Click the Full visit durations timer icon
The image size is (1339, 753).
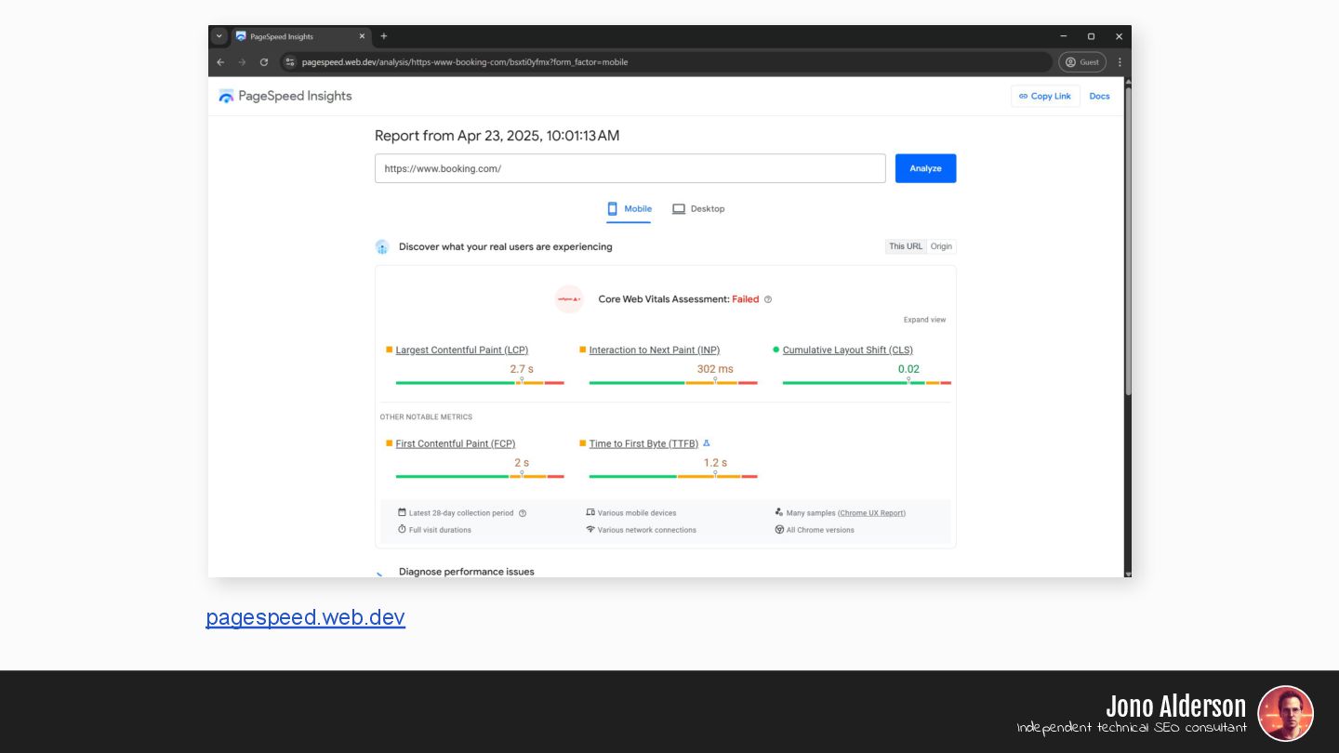(x=402, y=529)
